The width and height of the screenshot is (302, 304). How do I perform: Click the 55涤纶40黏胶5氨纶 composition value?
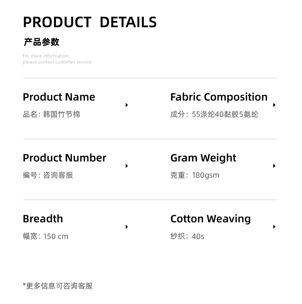(x=225, y=115)
